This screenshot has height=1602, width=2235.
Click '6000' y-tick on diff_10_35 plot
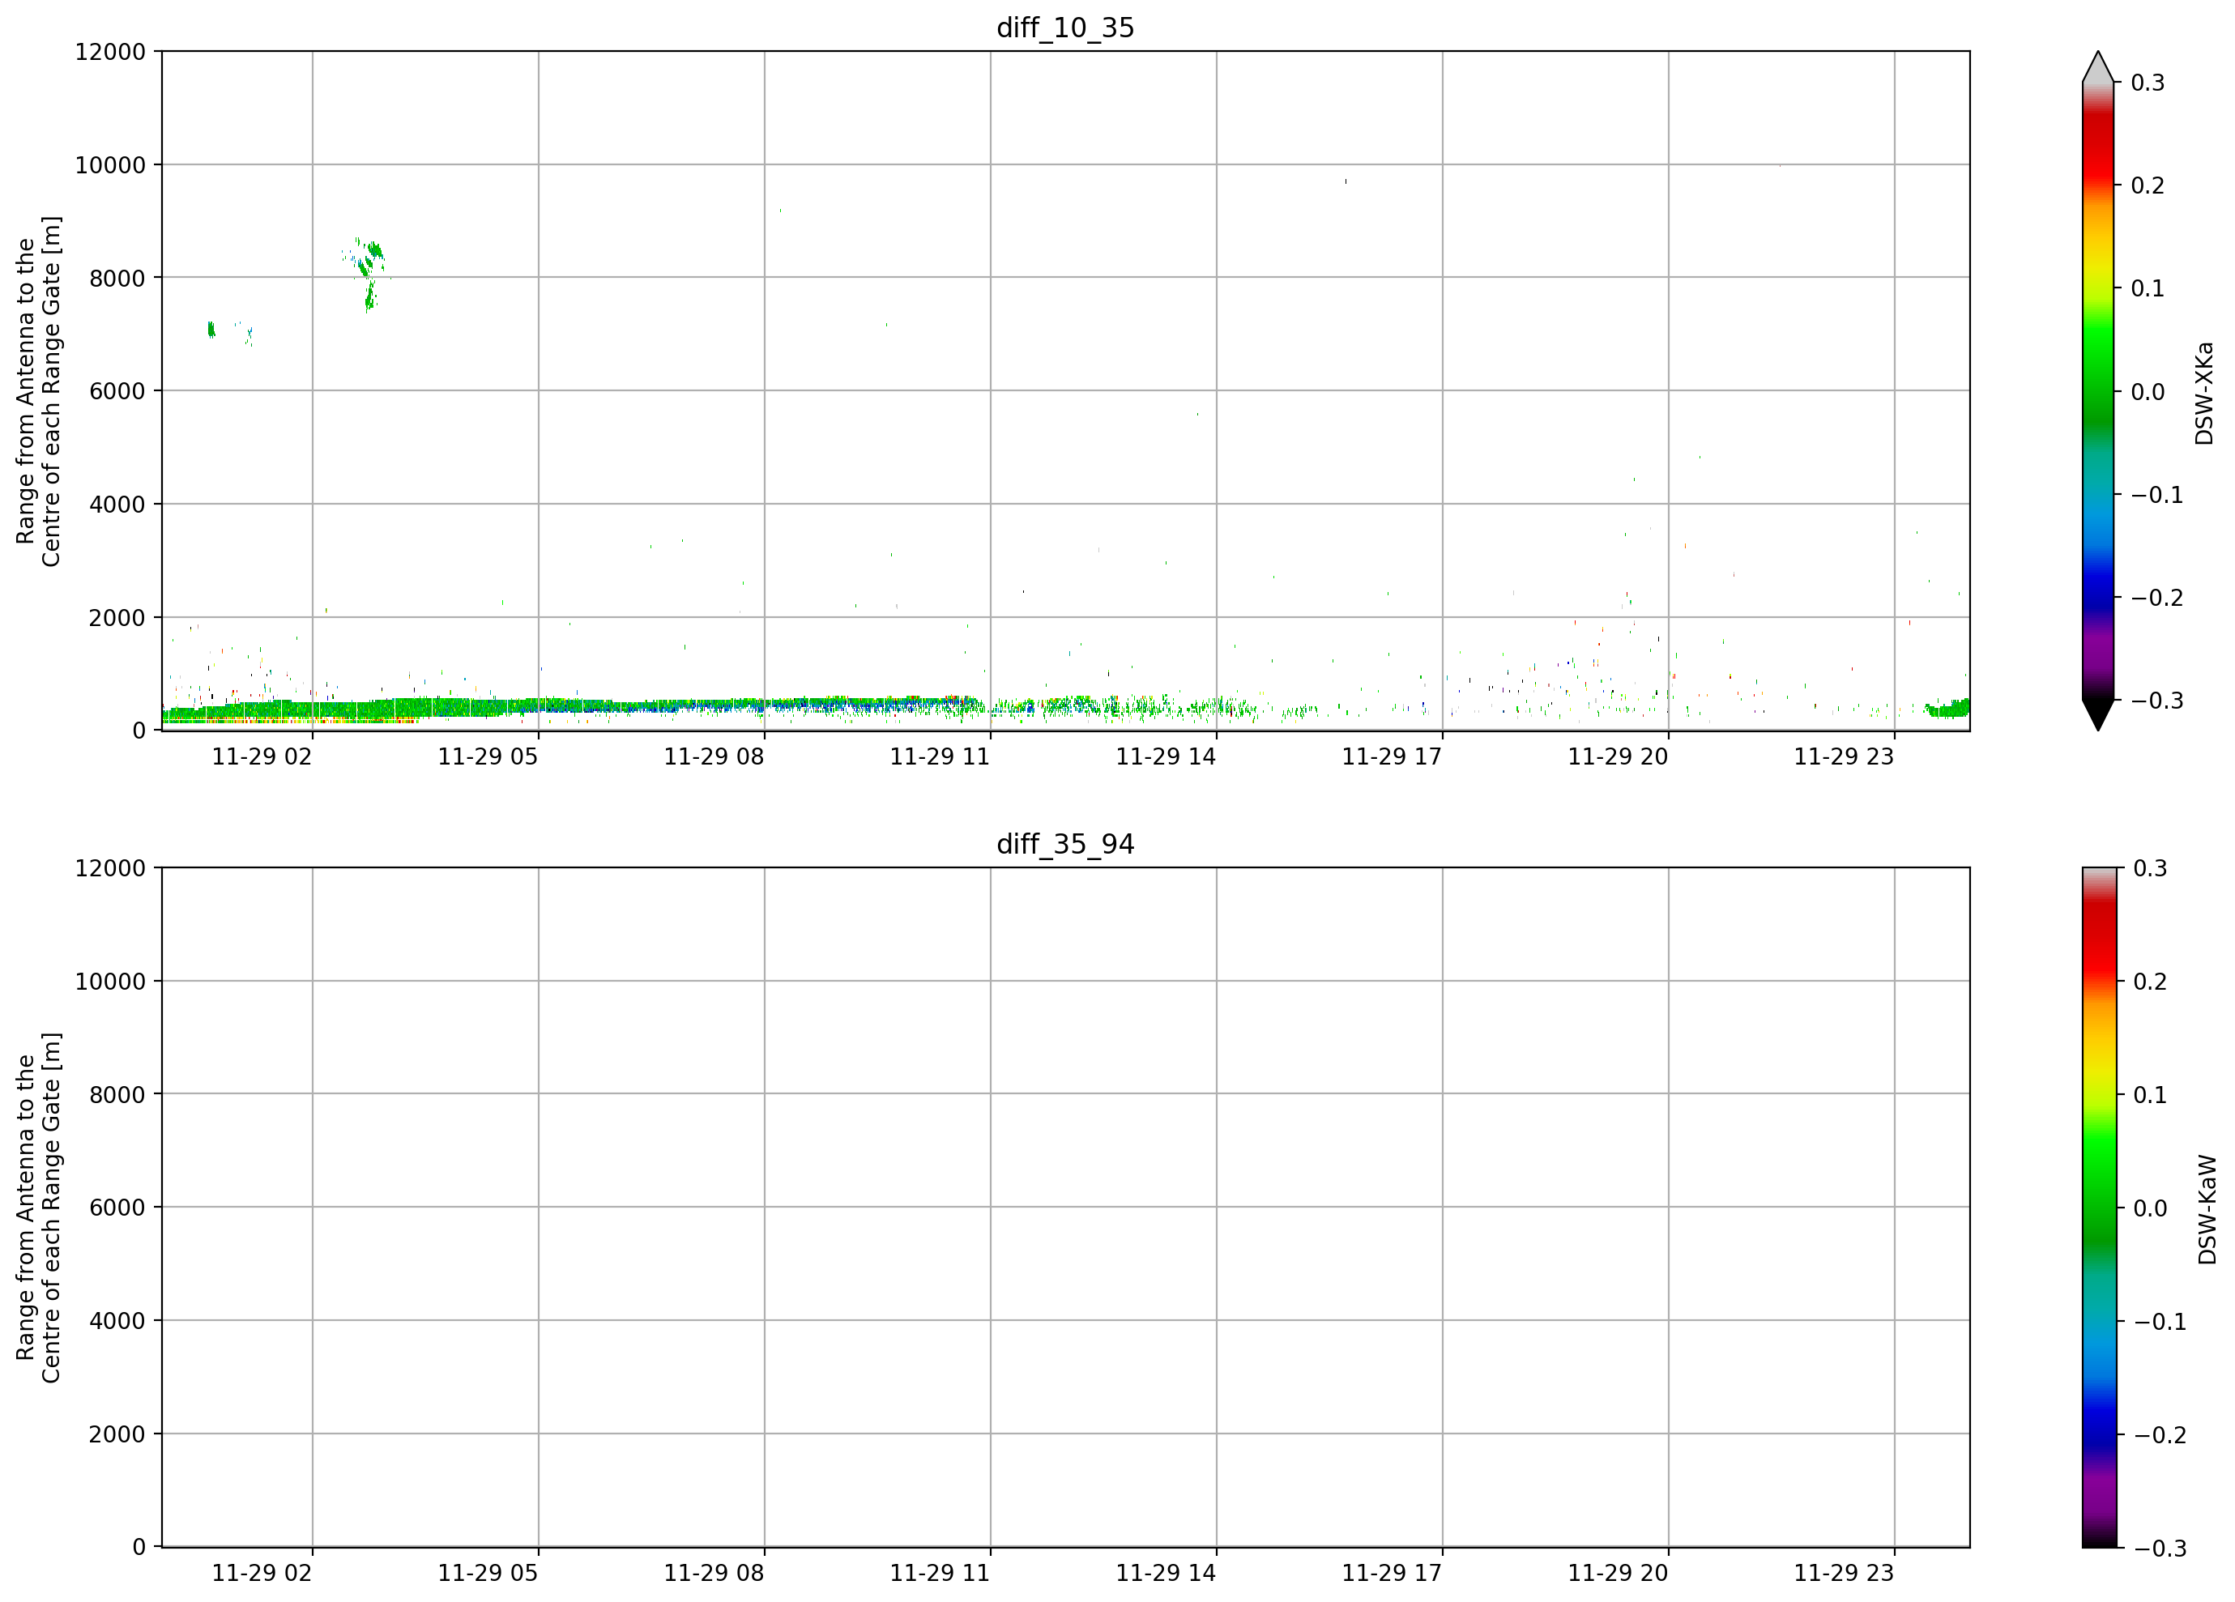[x=117, y=391]
